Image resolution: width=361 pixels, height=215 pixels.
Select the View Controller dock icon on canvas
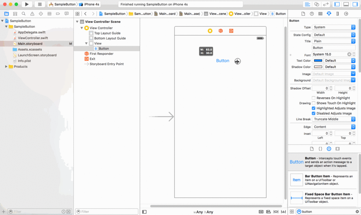point(210,31)
